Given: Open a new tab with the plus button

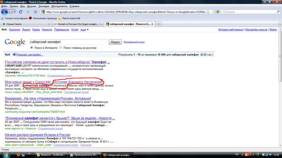Looking at the screenshot, I should coord(159,24).
